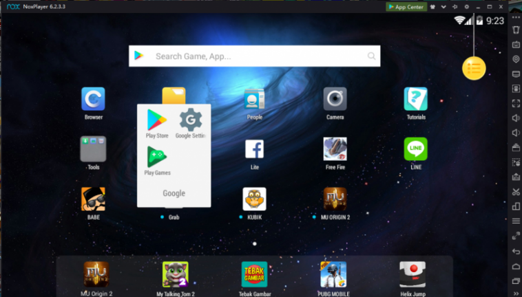Open the Camera app
Image resolution: width=522 pixels, height=297 pixels.
(335, 99)
